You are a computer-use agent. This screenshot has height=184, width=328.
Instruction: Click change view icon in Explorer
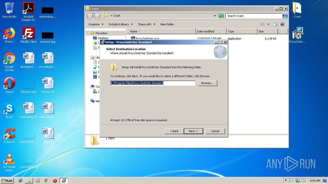pyautogui.click(x=262, y=24)
